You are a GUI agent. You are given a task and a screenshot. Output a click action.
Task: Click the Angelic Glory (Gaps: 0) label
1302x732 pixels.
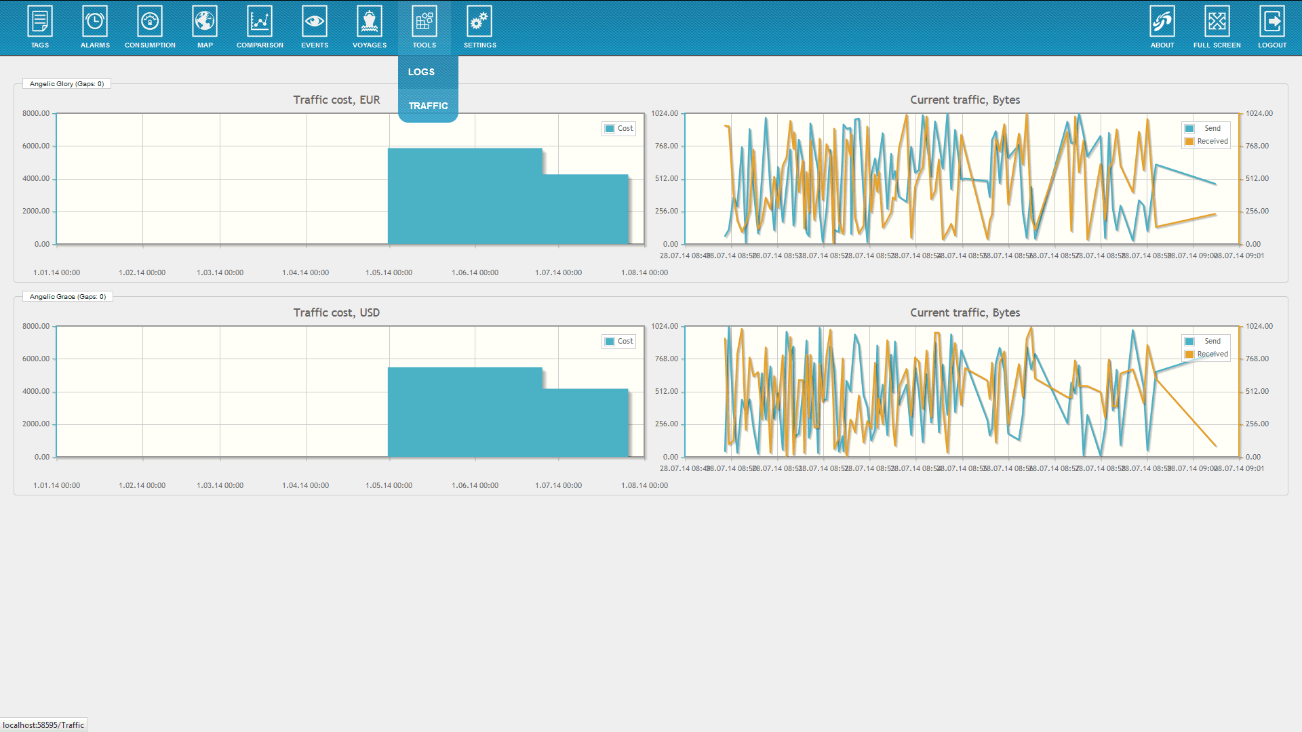point(66,84)
